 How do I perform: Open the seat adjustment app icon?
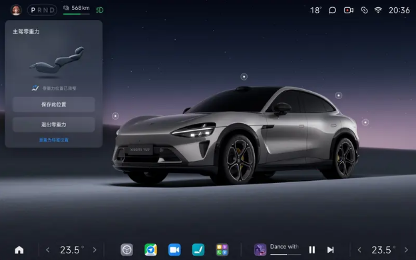point(198,249)
